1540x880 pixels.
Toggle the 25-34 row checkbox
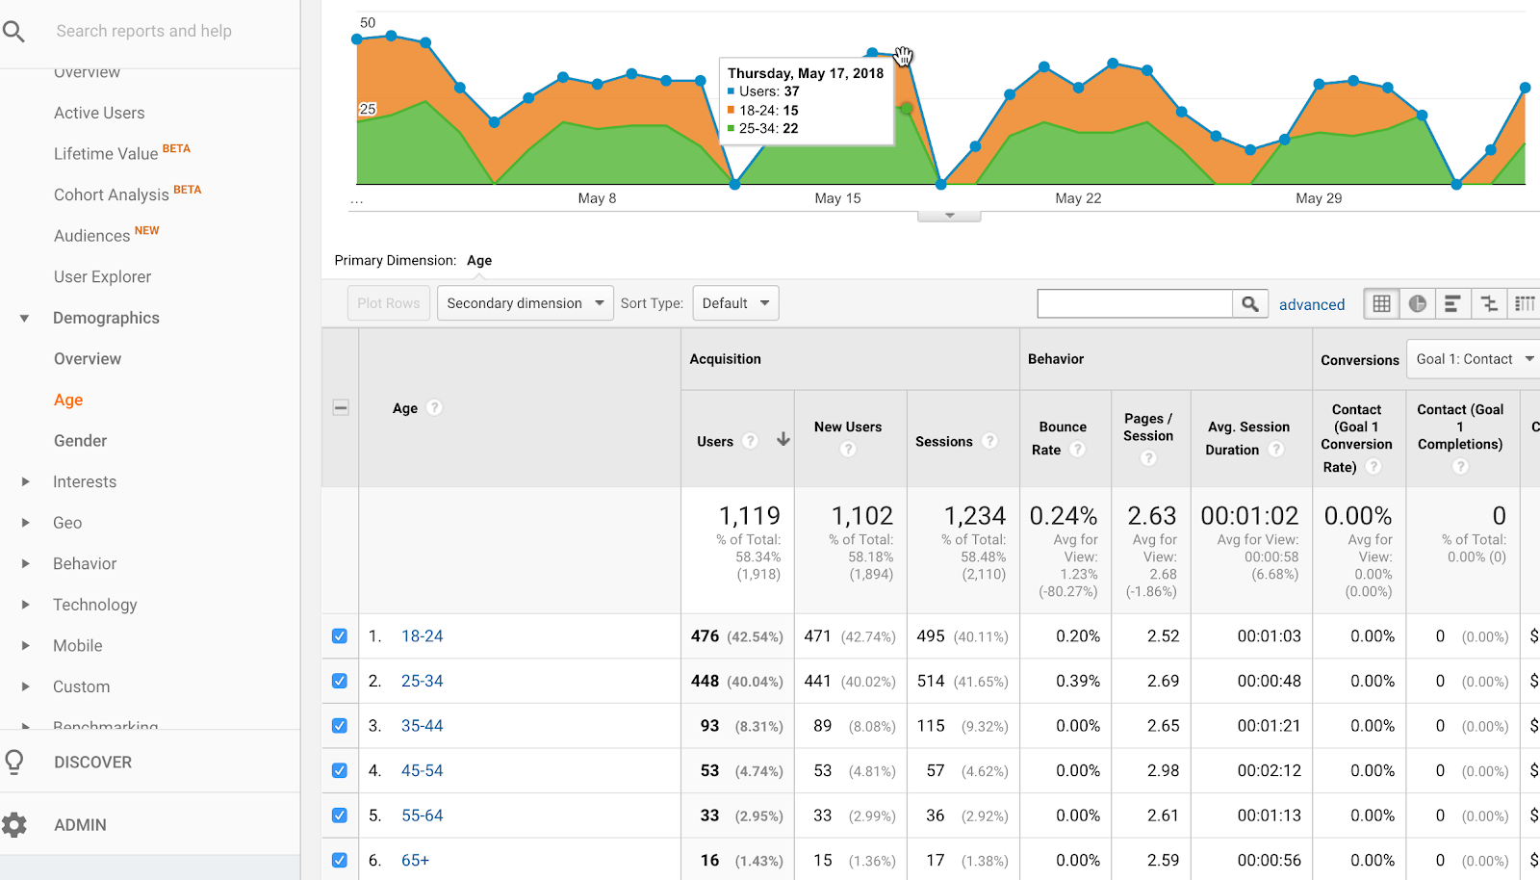click(340, 681)
